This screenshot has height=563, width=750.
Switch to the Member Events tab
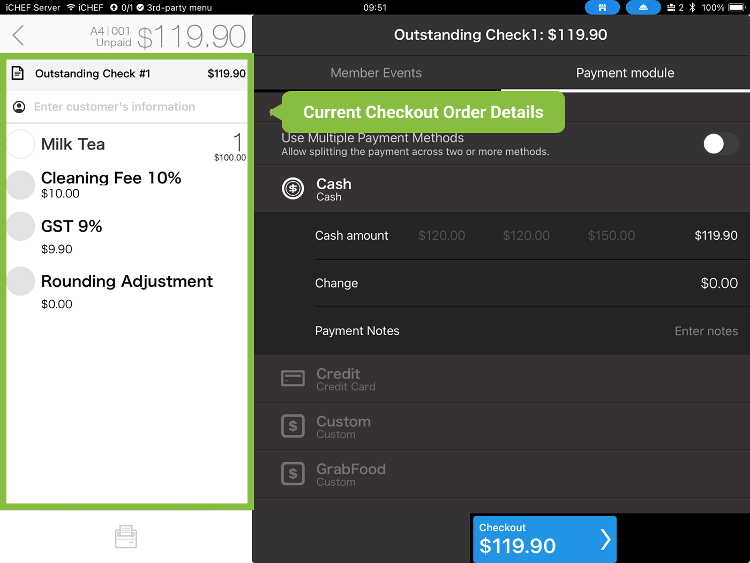pyautogui.click(x=376, y=73)
